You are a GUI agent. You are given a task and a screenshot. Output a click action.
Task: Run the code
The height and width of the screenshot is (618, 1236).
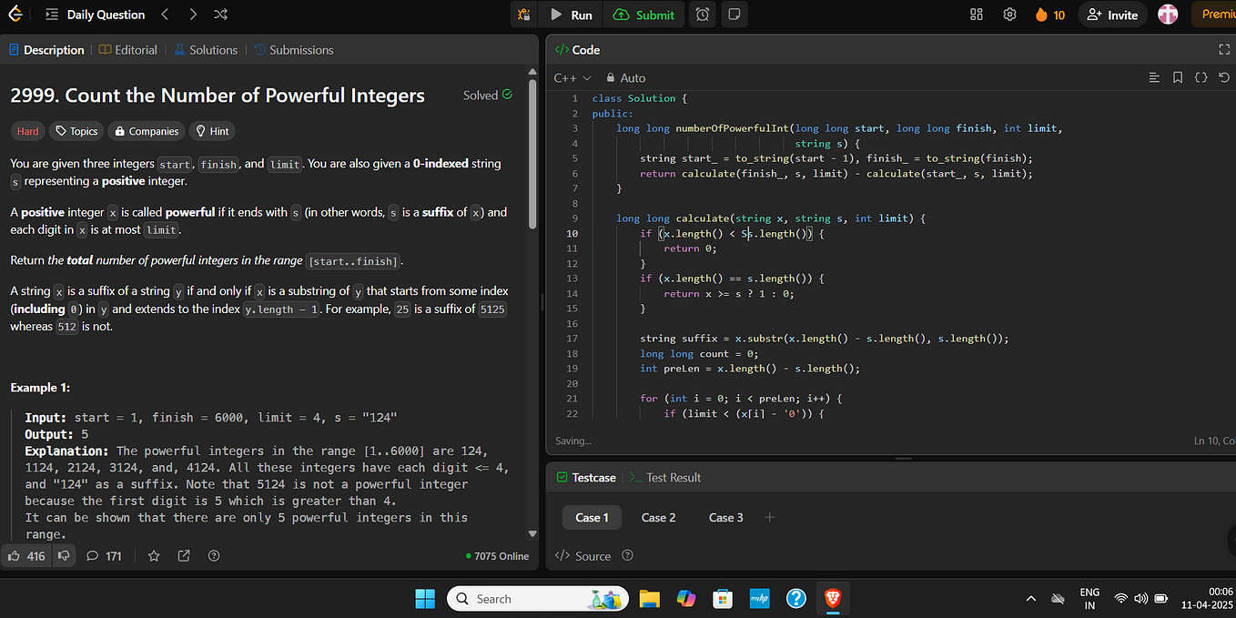pyautogui.click(x=571, y=15)
